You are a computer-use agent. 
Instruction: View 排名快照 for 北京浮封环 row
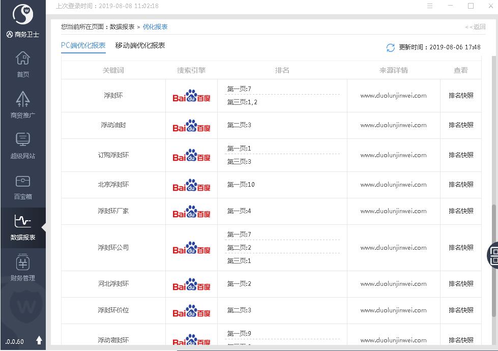[x=461, y=185]
